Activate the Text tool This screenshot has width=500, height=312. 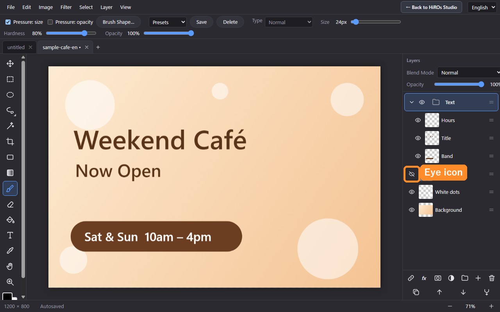click(x=10, y=235)
